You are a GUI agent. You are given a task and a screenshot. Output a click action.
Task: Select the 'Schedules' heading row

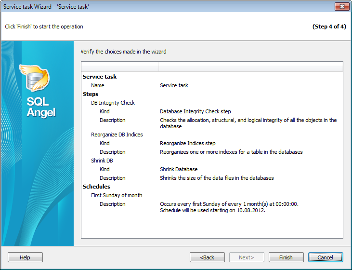pyautogui.click(x=212, y=187)
